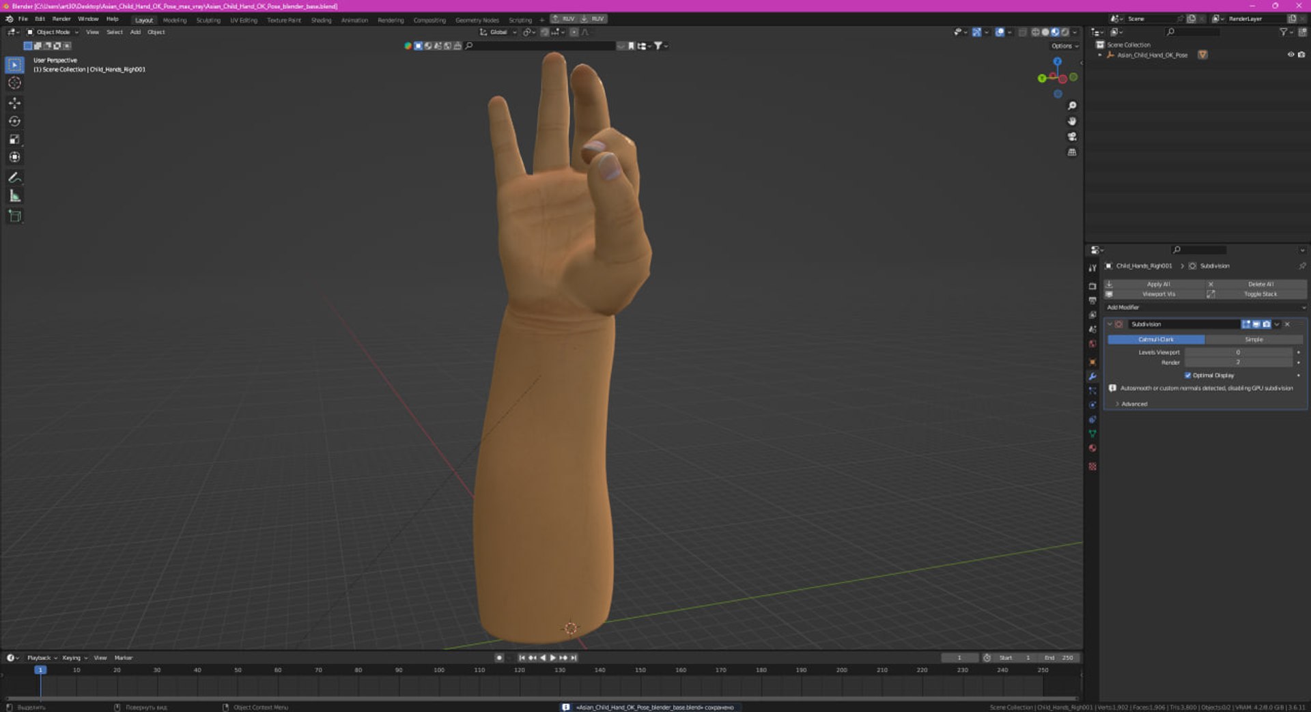
Task: Open the timeline Playback menu
Action: coord(42,658)
